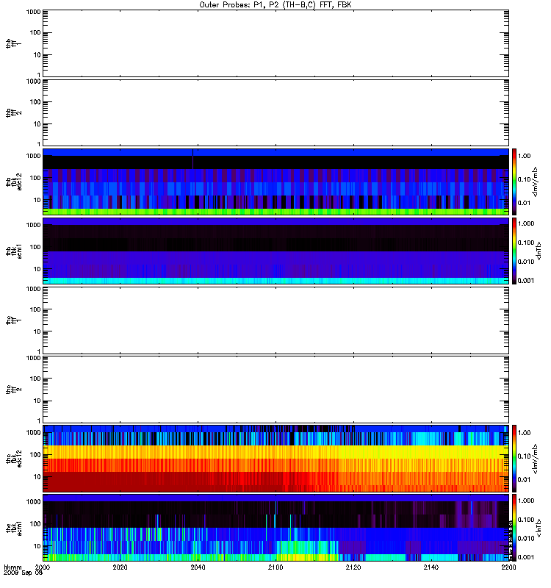Screen dimensions: 551x588
Task: Click the "100" tick of the thc fbk edc12 panel
Action: point(35,454)
